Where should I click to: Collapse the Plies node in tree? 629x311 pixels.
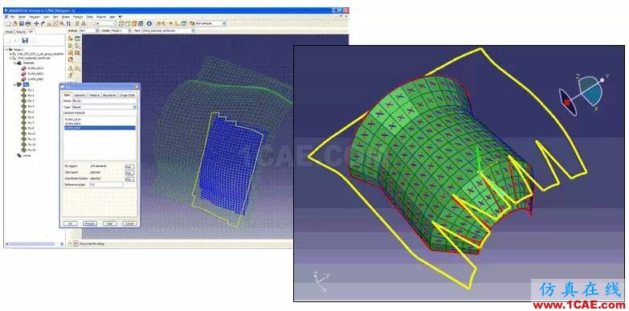14,84
